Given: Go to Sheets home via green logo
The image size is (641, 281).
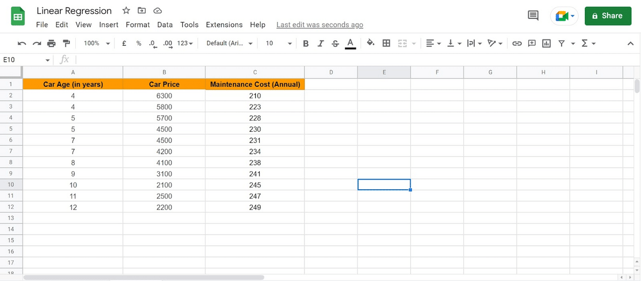Looking at the screenshot, I should pos(18,17).
